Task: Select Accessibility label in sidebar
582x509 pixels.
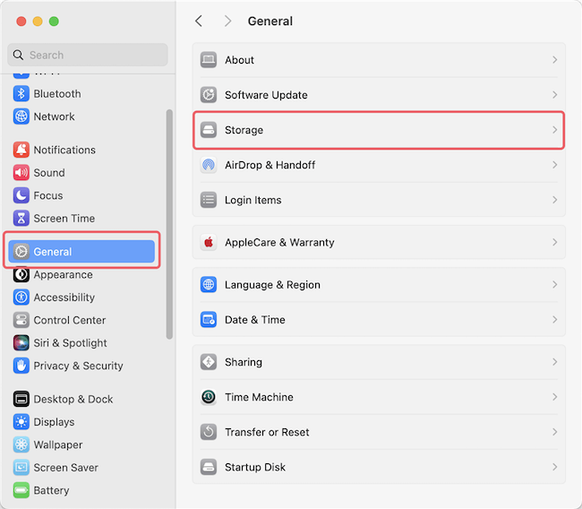Action: [x=64, y=298]
